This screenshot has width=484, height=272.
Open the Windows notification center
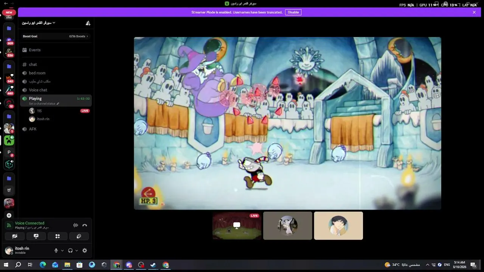pos(473,265)
